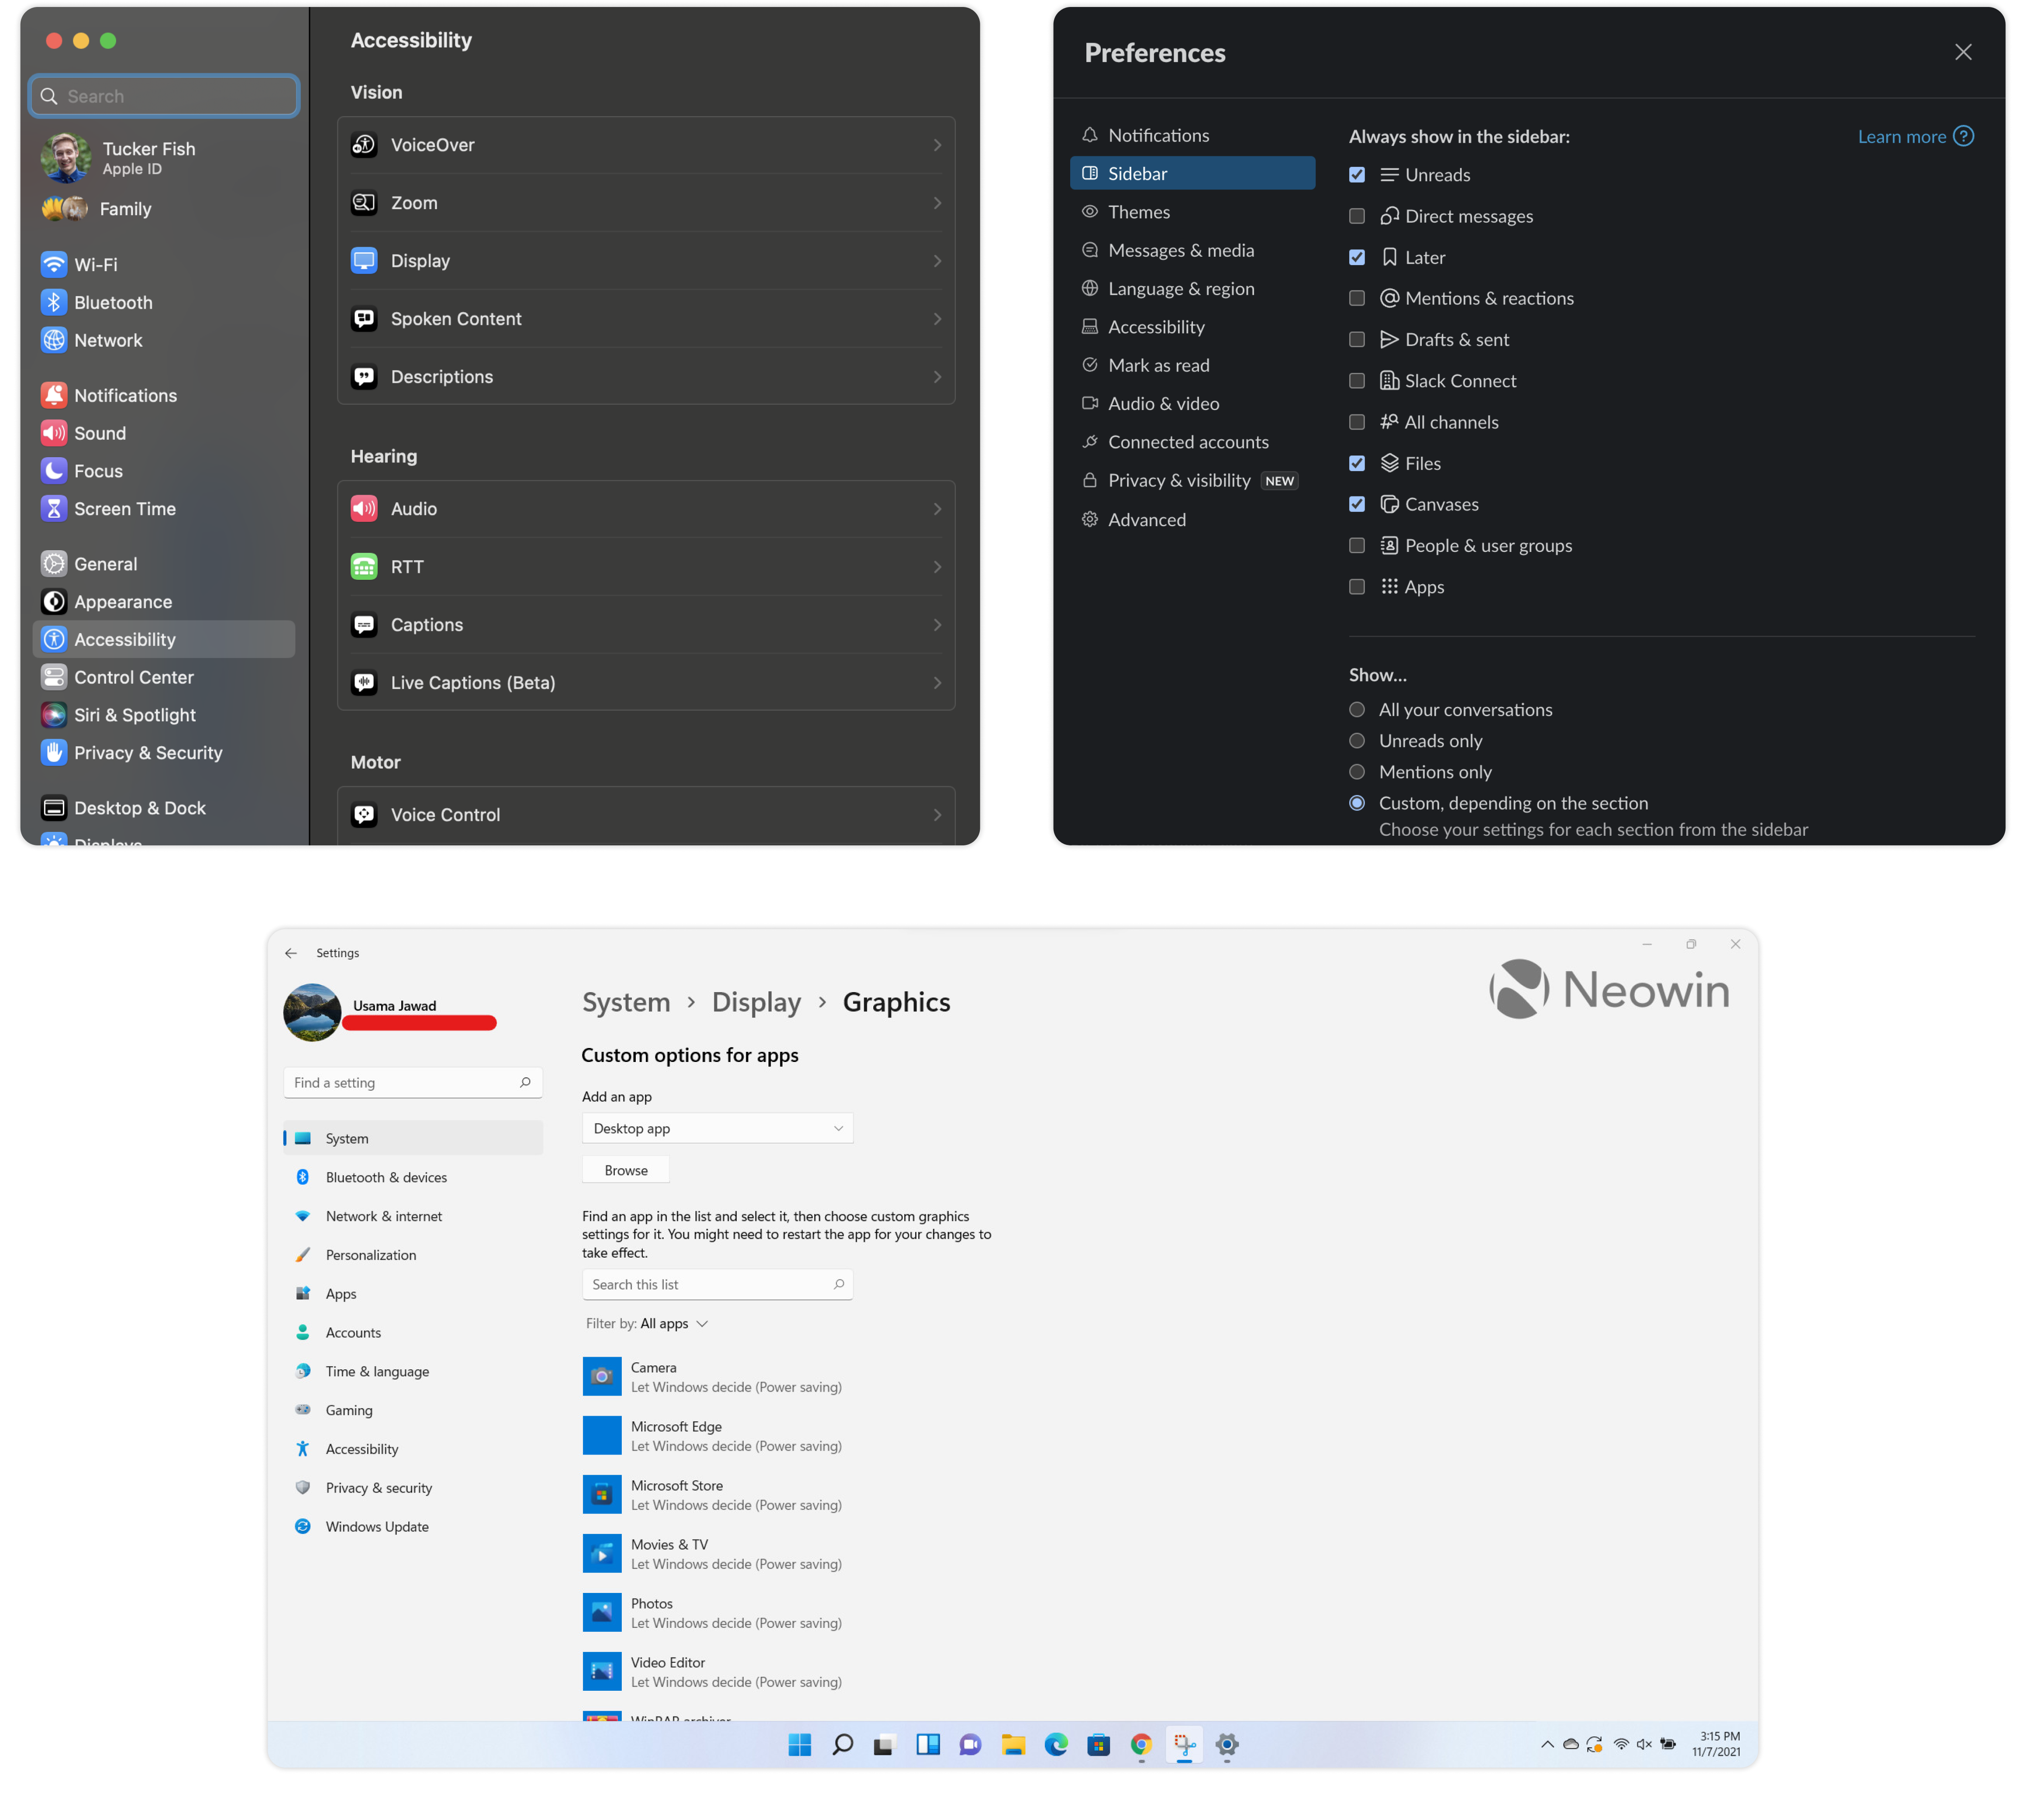Click the Zoom magnifier icon in Vision section
Viewport: 2026px width, 1820px height.
[364, 203]
